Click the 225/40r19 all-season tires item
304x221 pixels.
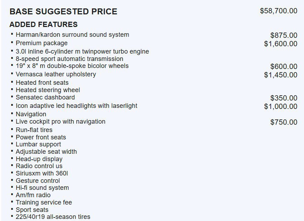pyautogui.click(x=53, y=217)
